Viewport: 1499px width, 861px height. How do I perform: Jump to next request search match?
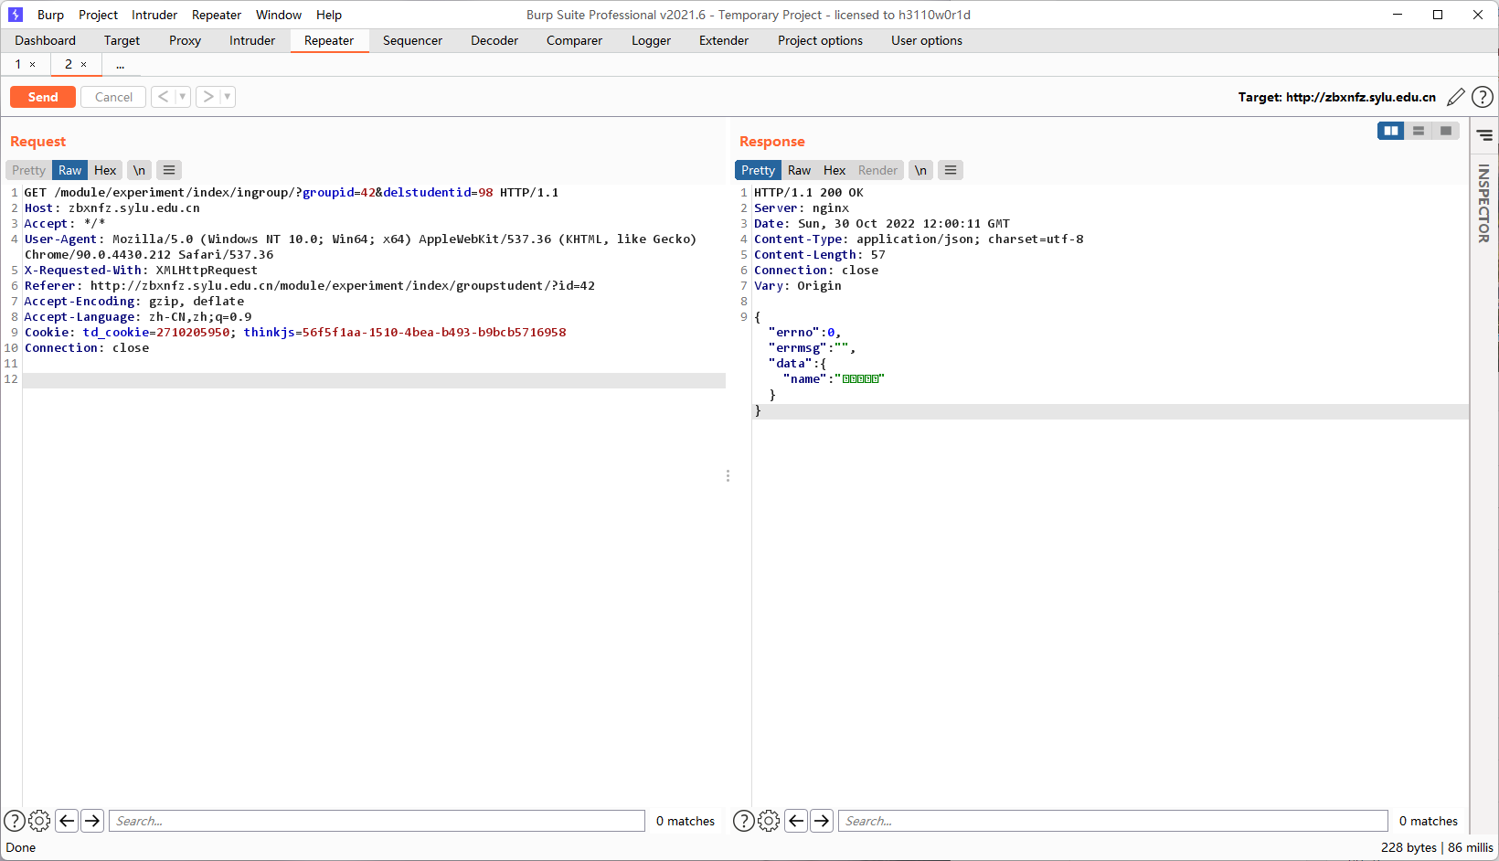coord(92,821)
